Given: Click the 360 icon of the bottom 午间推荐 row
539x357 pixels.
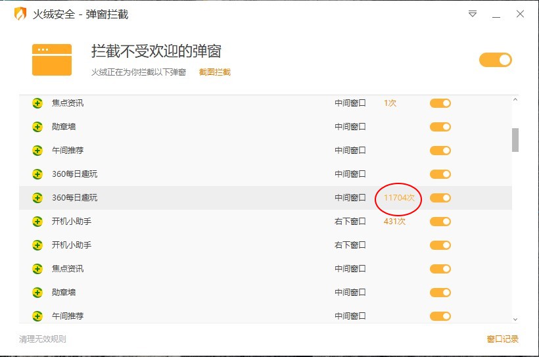Looking at the screenshot, I should click(x=37, y=316).
